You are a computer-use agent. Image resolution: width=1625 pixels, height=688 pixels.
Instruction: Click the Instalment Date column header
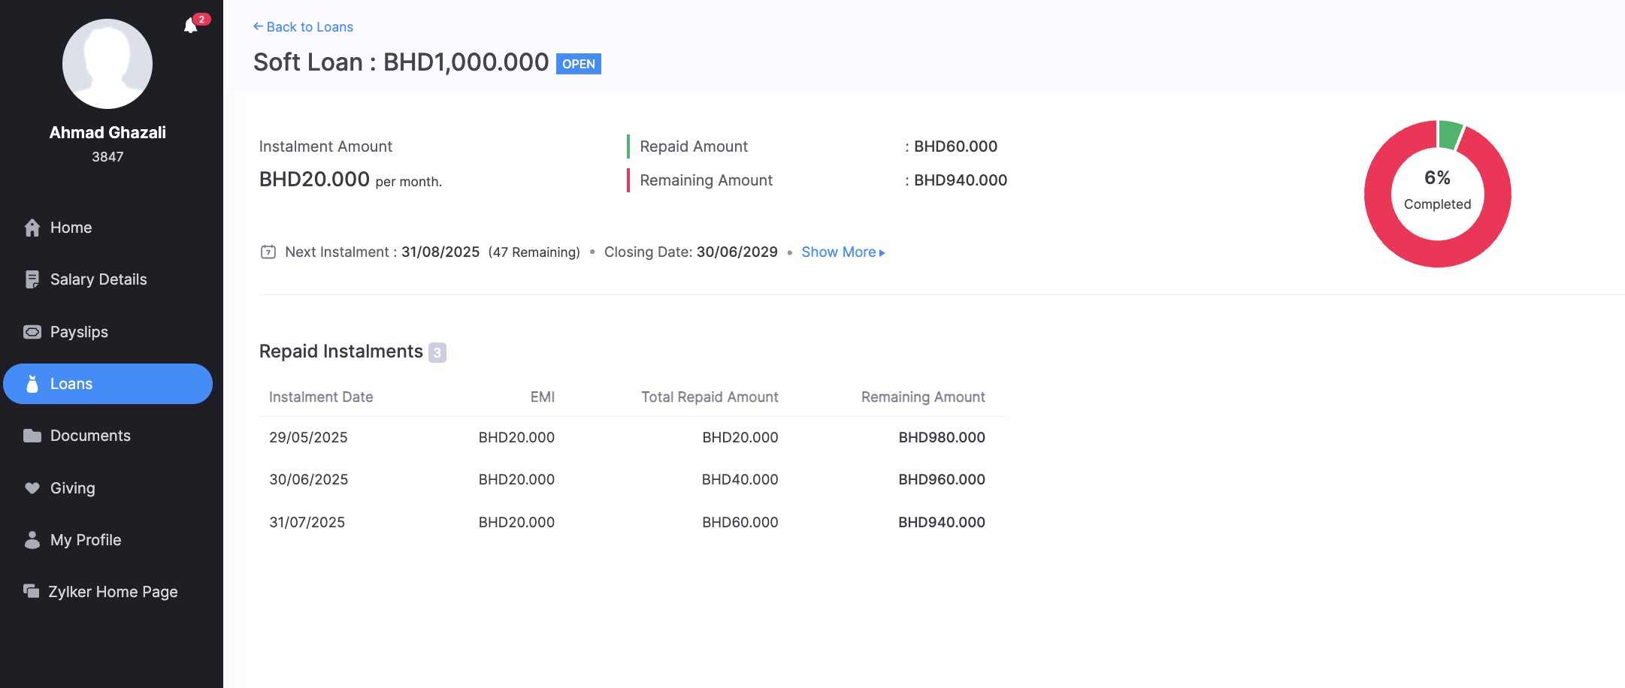(321, 397)
